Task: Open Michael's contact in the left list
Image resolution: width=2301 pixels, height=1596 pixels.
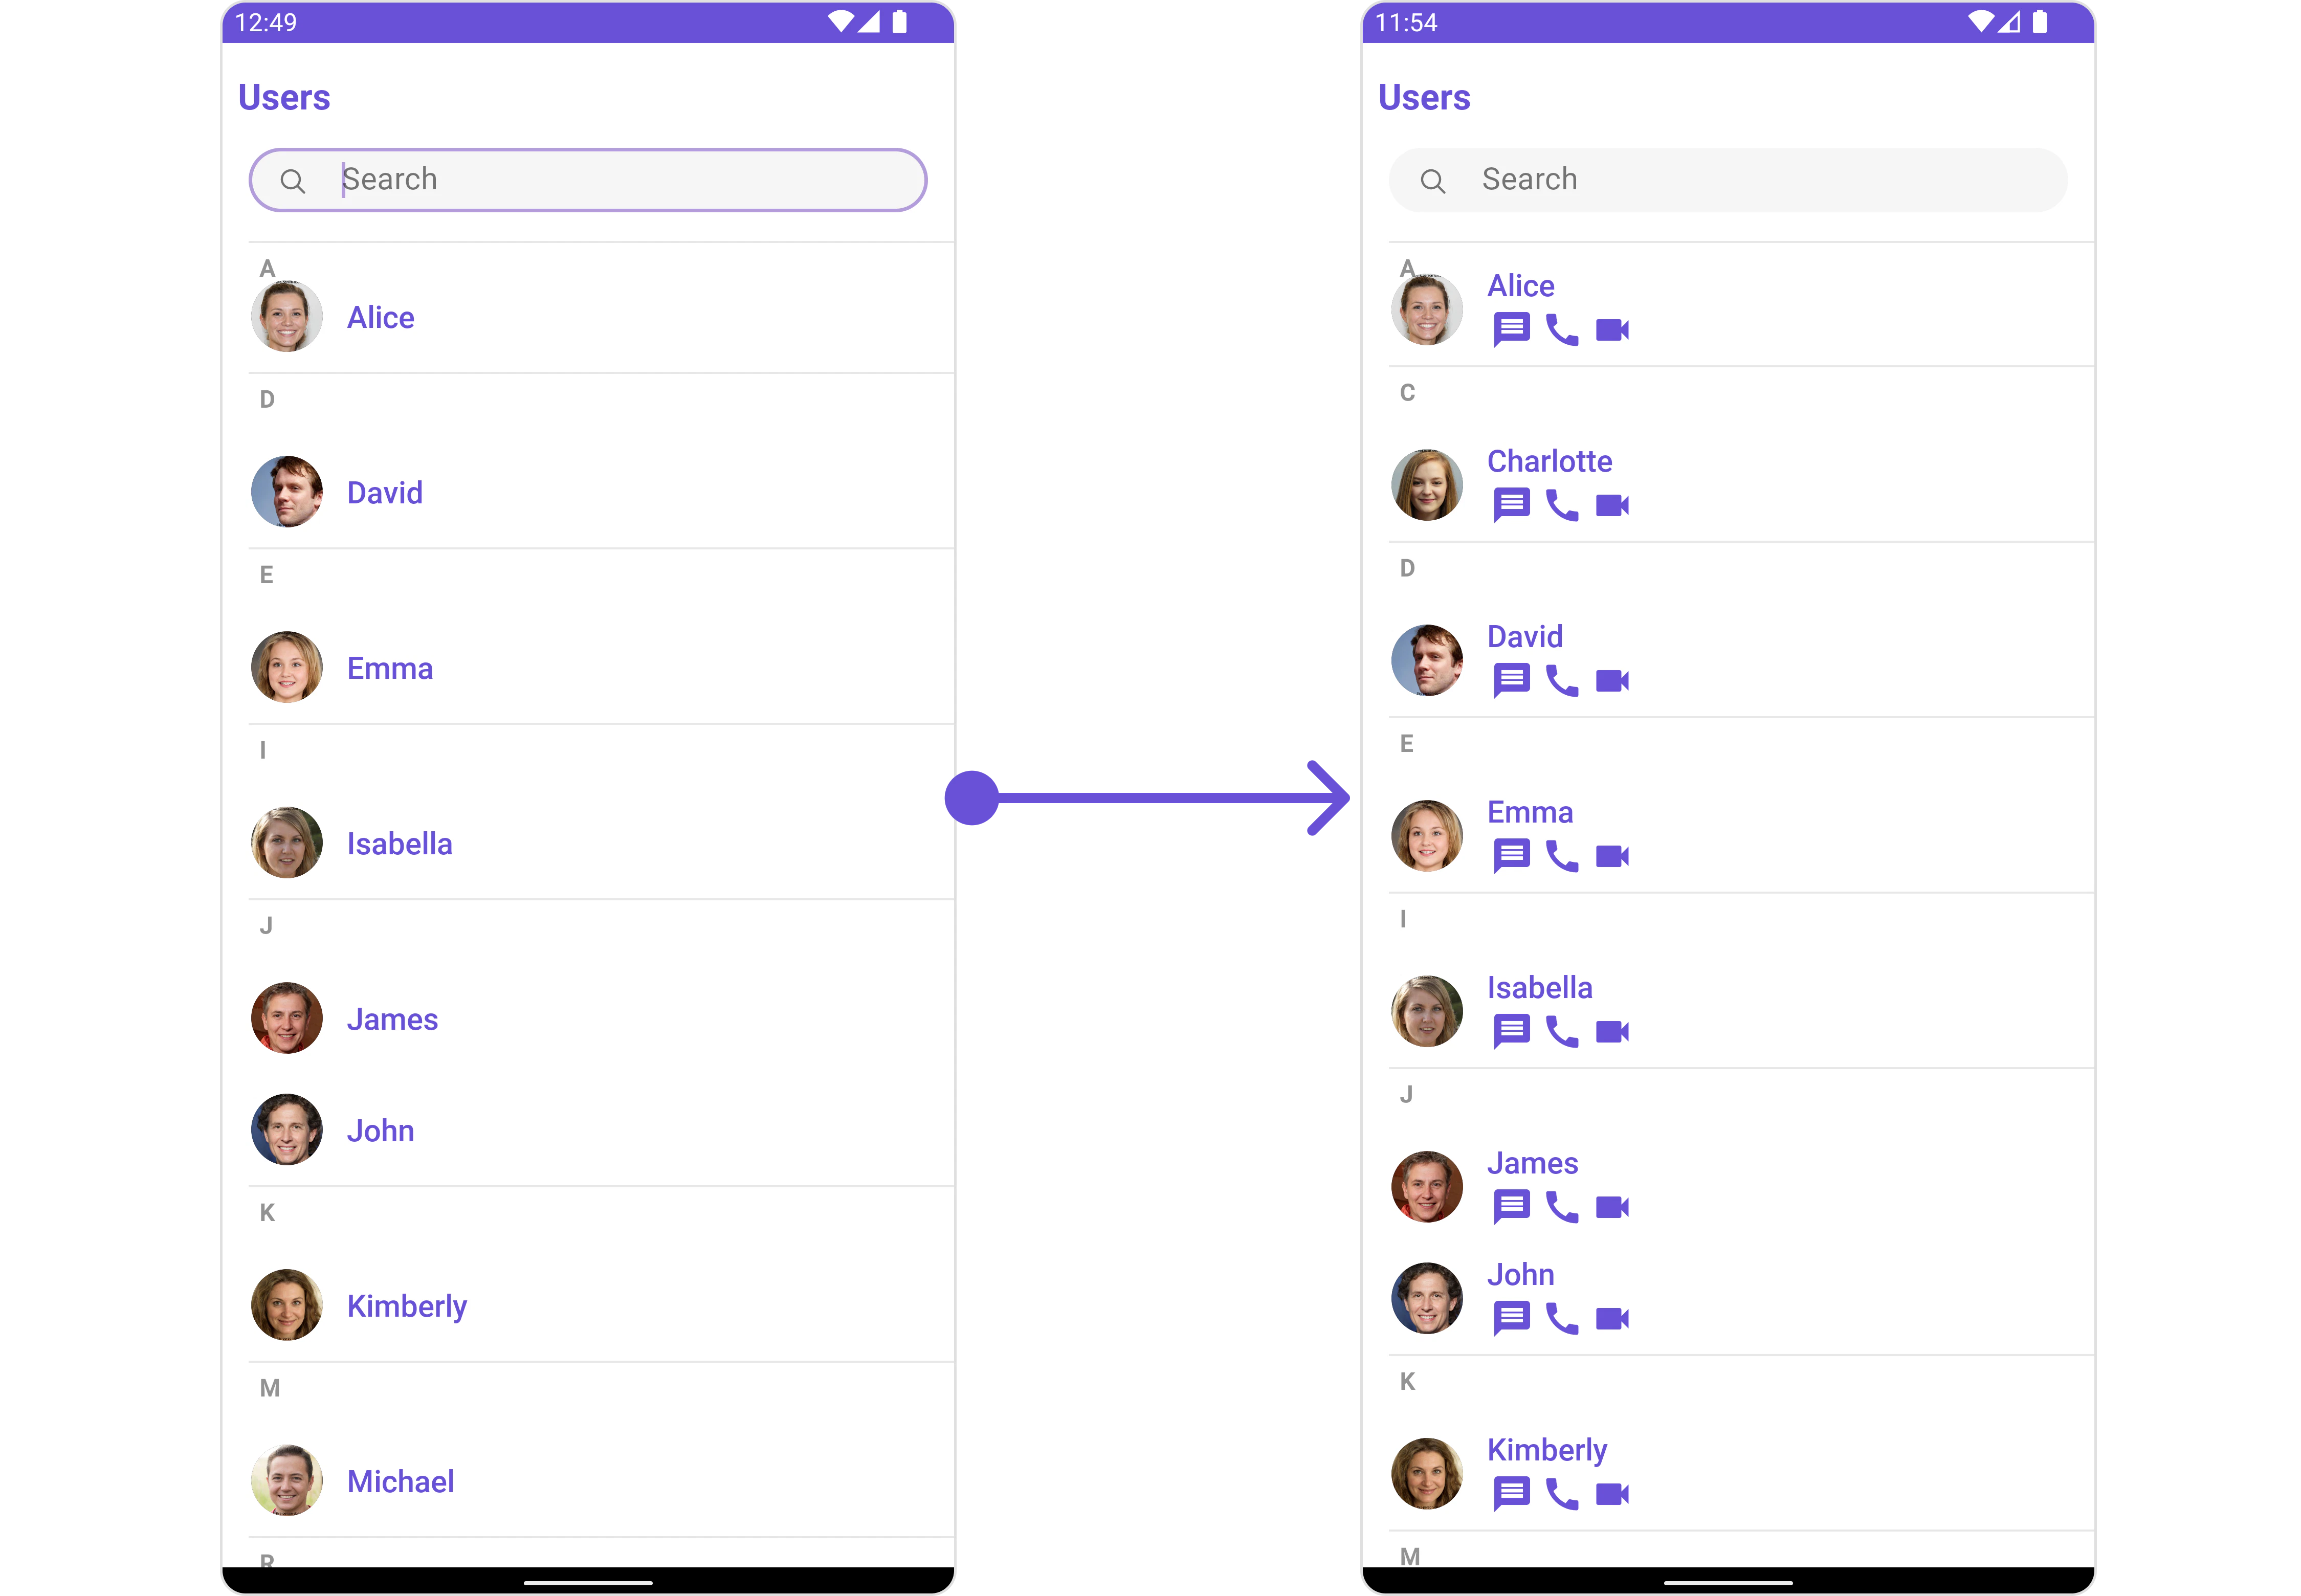Action: [x=600, y=1480]
